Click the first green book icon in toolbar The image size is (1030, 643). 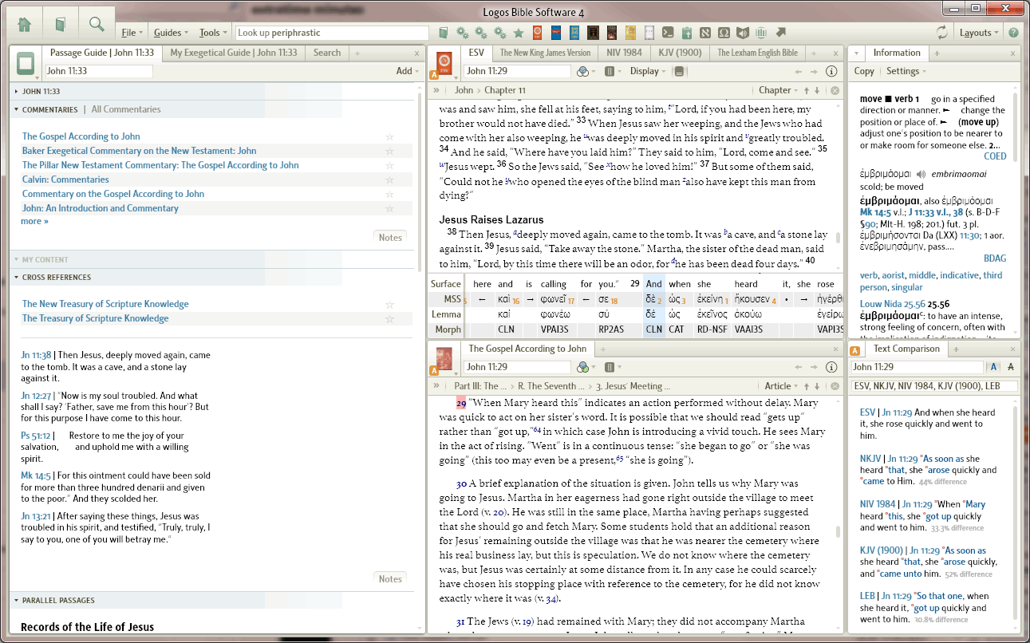point(444,33)
